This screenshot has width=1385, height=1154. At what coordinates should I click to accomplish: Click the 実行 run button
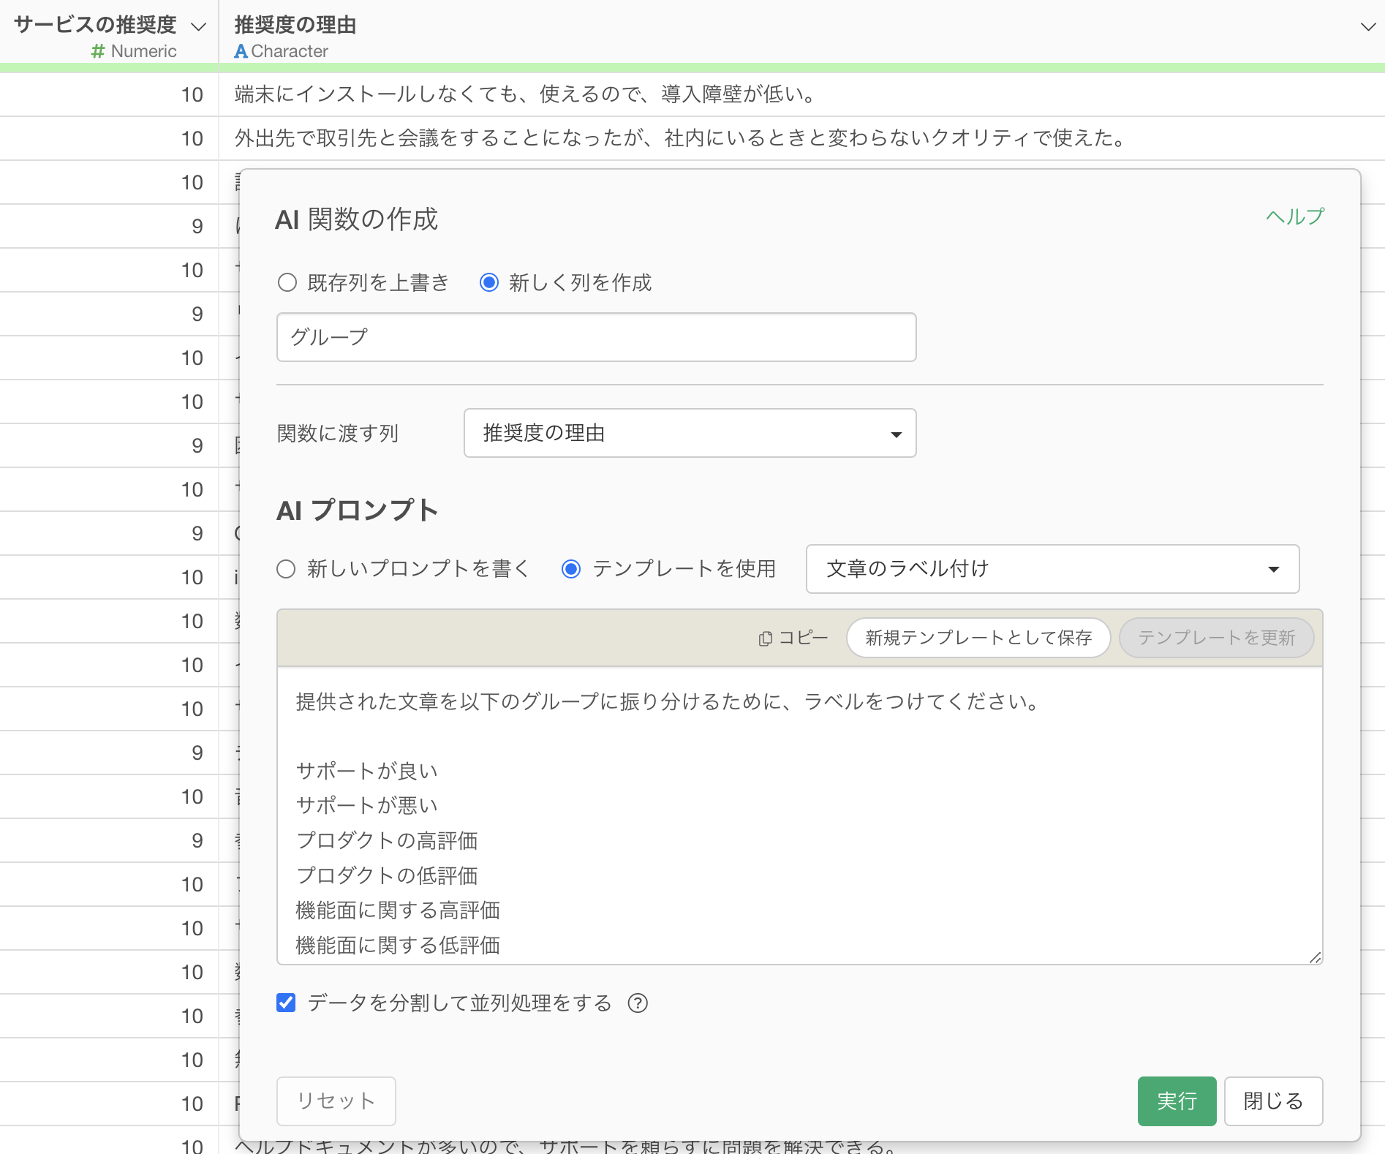pyautogui.click(x=1177, y=1101)
